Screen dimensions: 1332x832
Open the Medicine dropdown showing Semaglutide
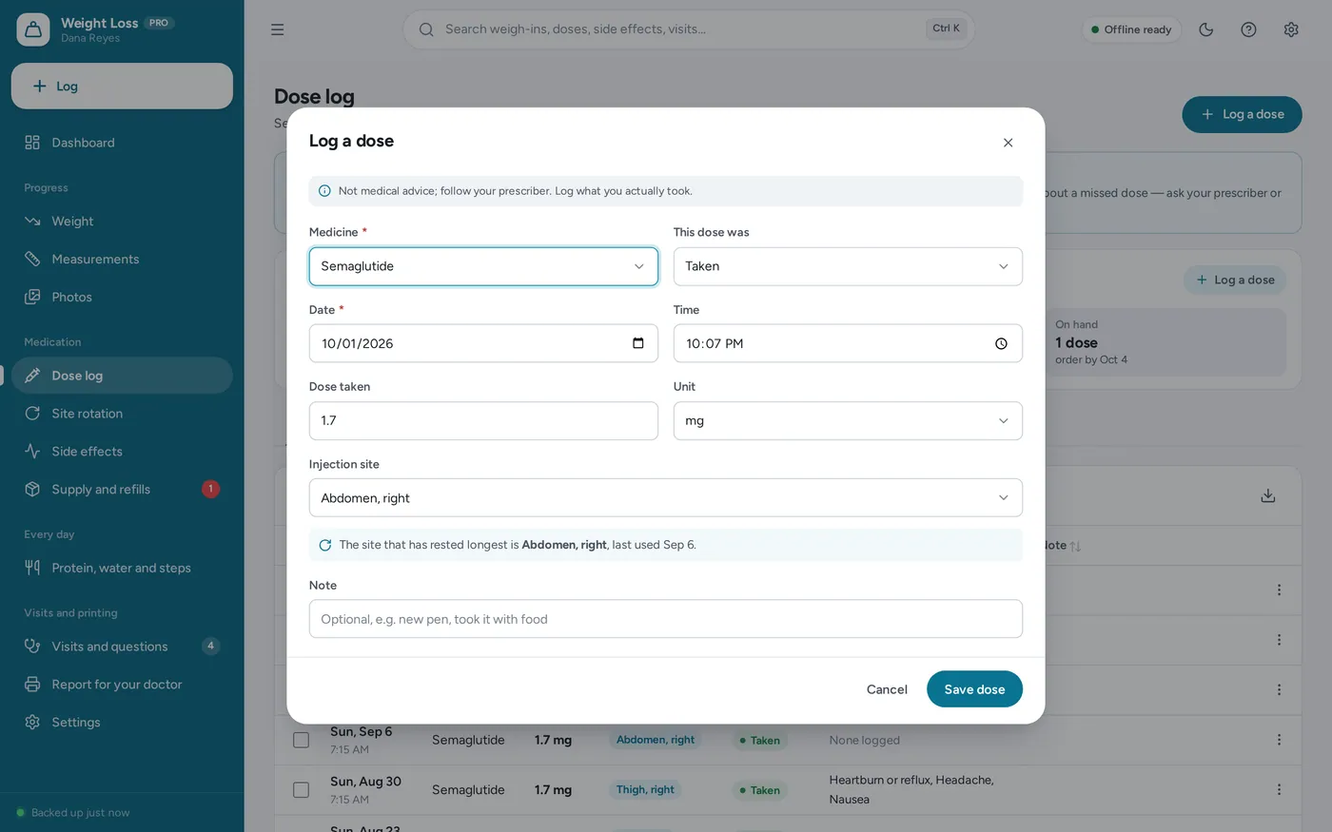(x=483, y=266)
